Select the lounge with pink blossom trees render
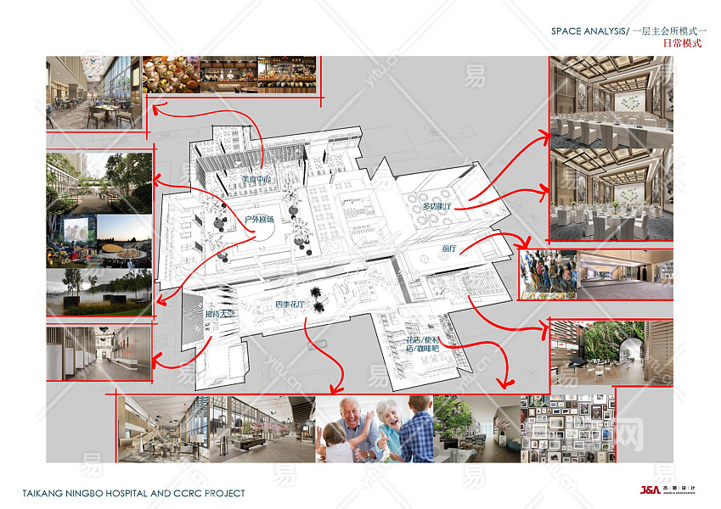 click(262, 429)
